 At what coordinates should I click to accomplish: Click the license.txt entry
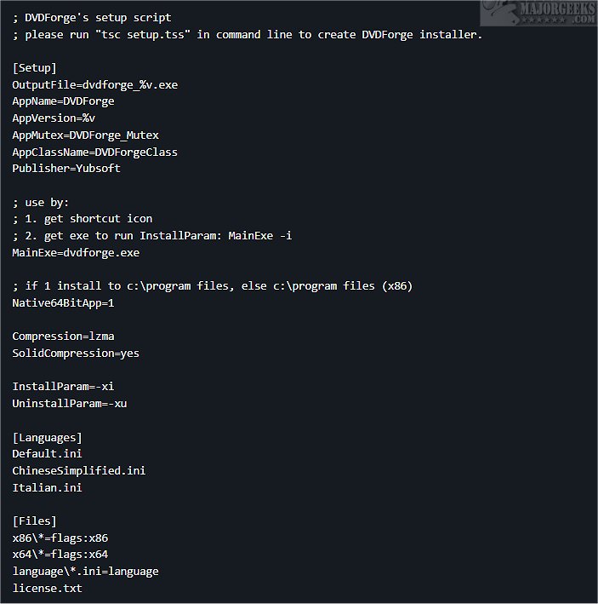tap(47, 589)
